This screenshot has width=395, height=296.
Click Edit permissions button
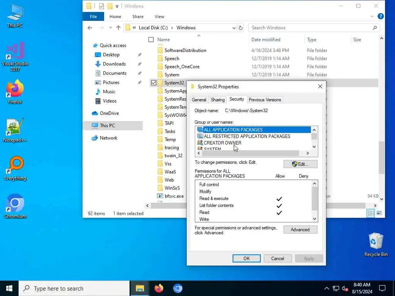click(300, 164)
